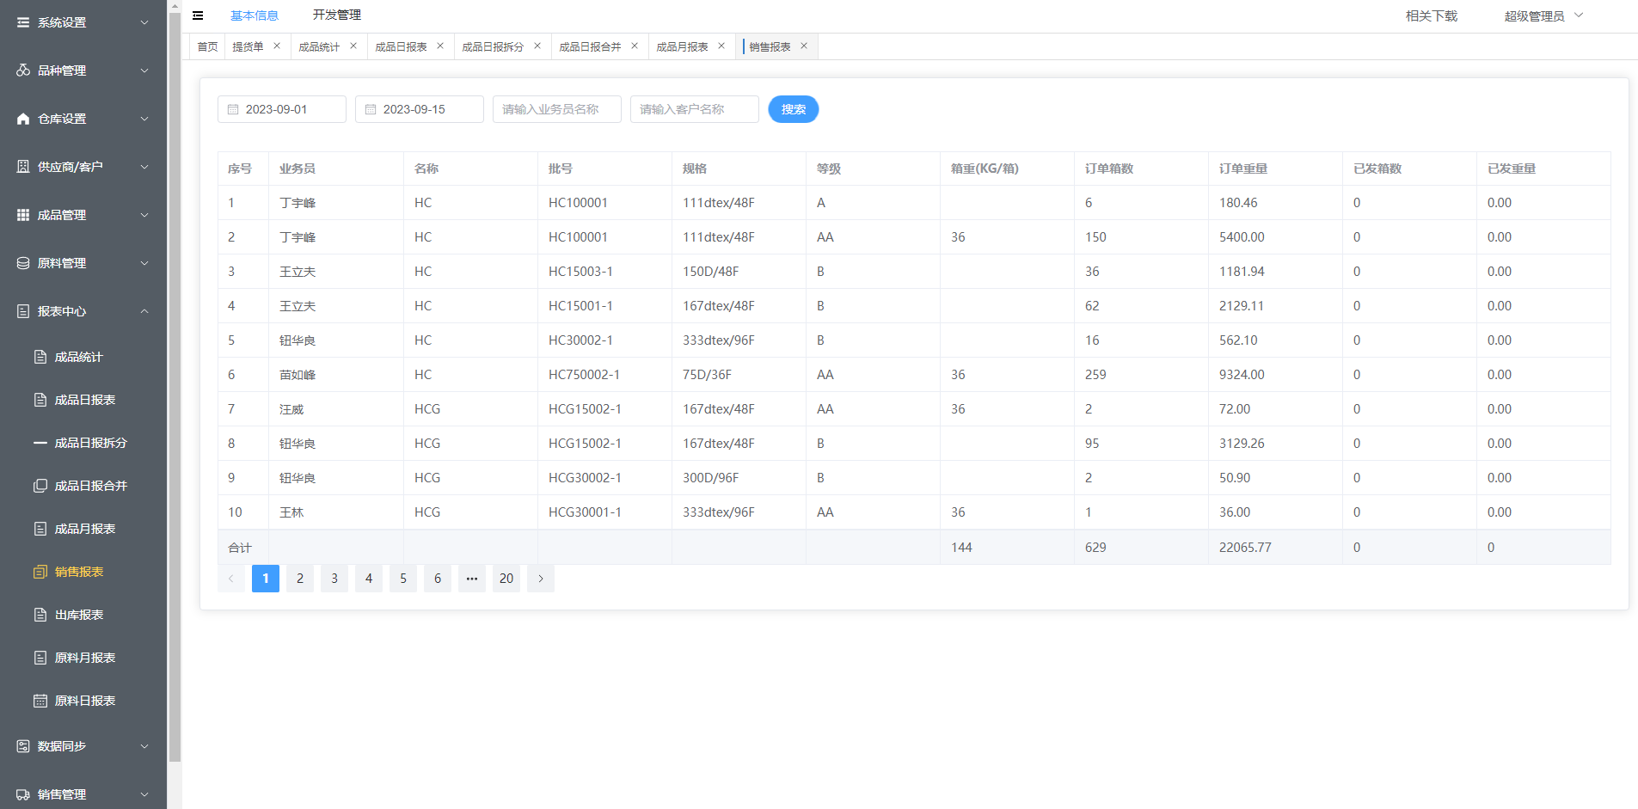This screenshot has height=809, width=1638.
Task: Close the 成品统计 tab
Action: [353, 46]
